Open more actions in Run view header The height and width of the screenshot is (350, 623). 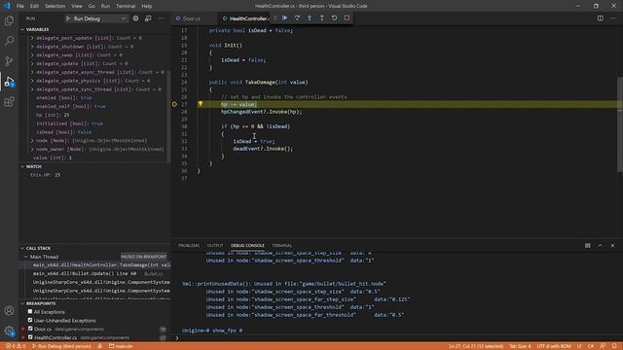click(161, 18)
